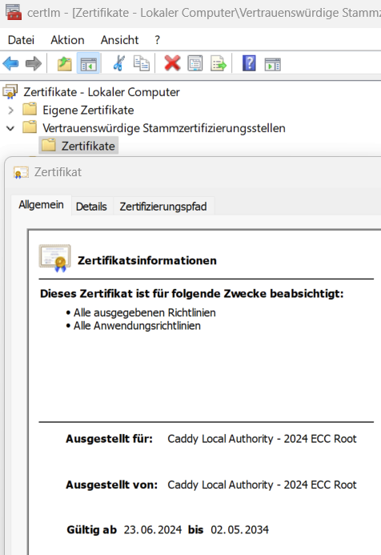Open the Aktion menu
The width and height of the screenshot is (381, 555).
[67, 40]
